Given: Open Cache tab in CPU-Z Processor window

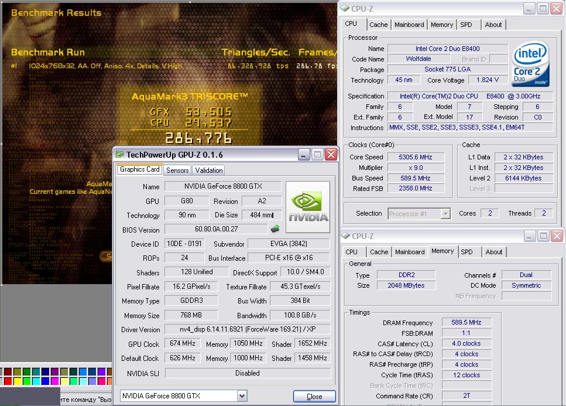Looking at the screenshot, I should pos(378,25).
